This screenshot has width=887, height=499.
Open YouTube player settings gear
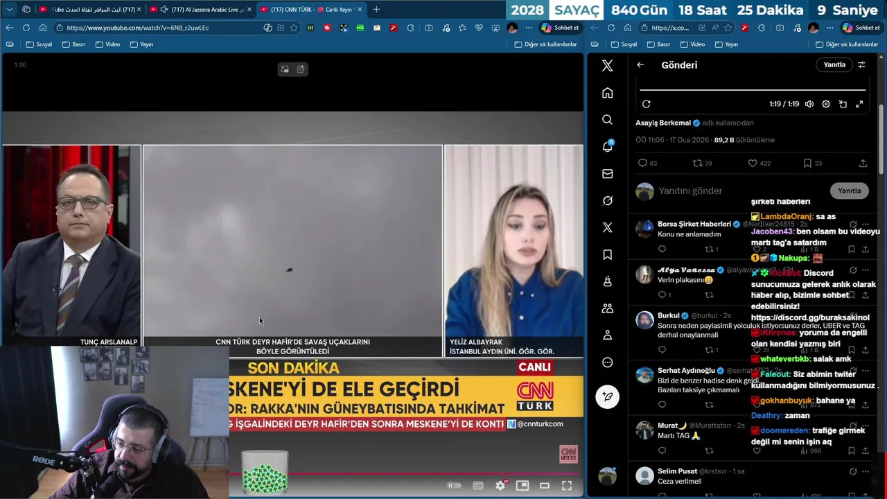point(500,486)
